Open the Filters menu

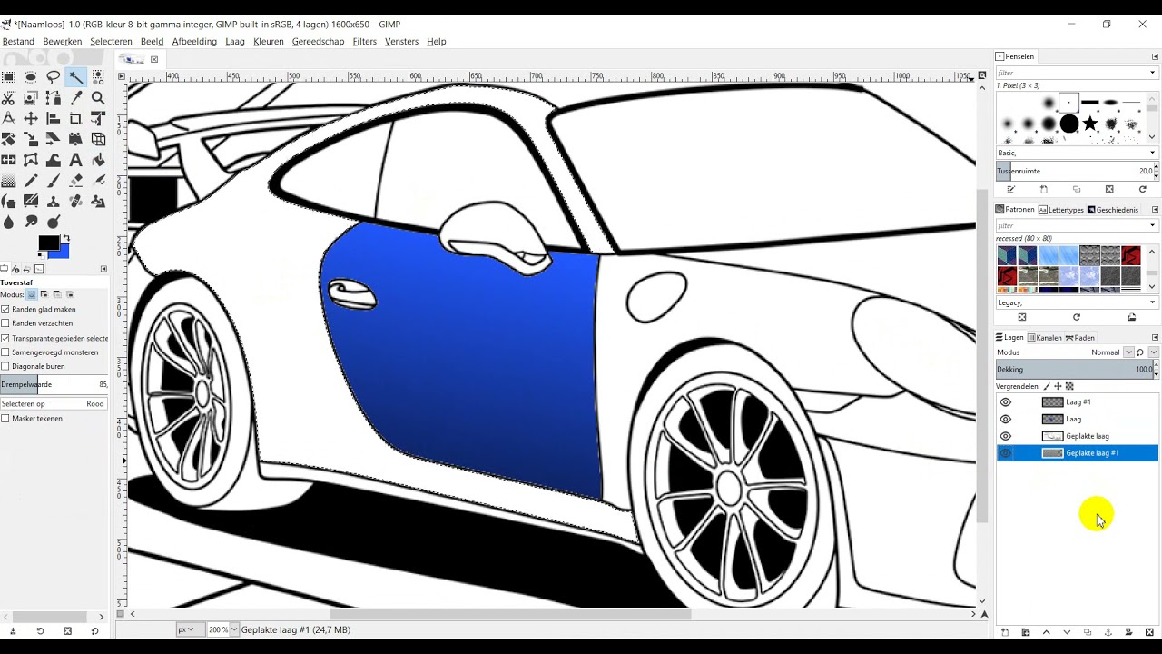[364, 41]
